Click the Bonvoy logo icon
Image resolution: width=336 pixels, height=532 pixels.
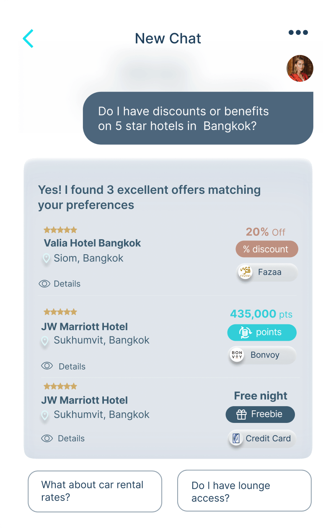[x=237, y=355]
